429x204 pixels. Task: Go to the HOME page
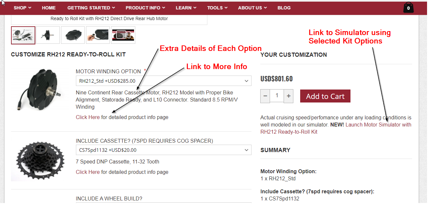(x=49, y=8)
